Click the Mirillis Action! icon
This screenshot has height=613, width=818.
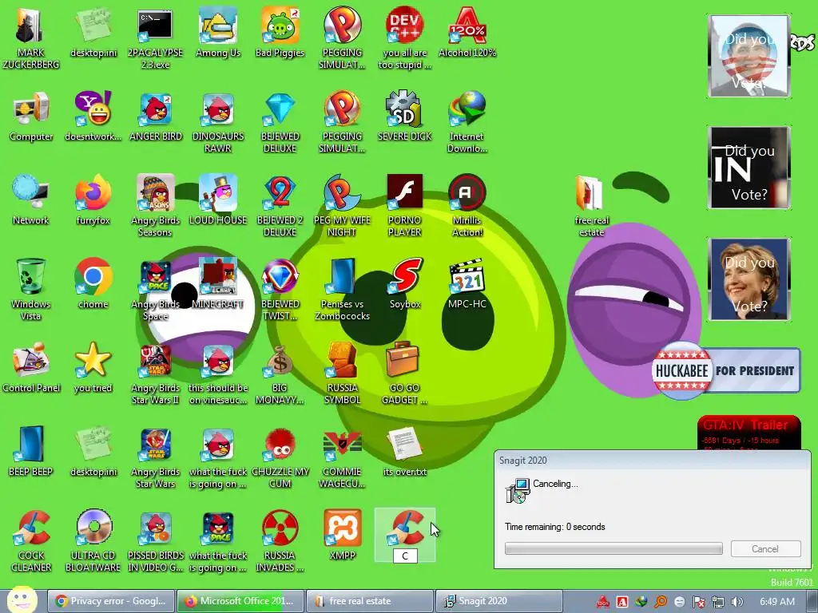click(x=467, y=206)
